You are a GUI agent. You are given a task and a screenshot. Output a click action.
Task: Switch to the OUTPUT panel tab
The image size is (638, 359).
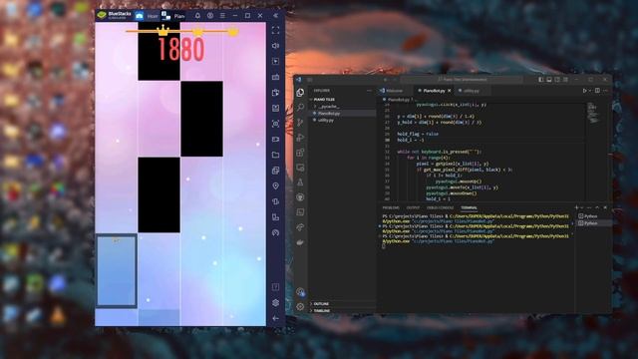point(413,207)
